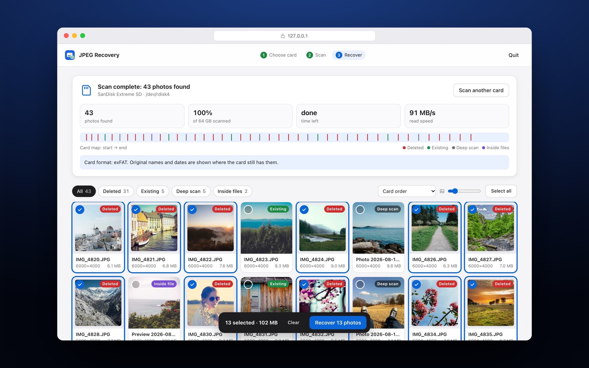Open the Card order sort dropdown
This screenshot has height=368, width=589.
coord(407,191)
